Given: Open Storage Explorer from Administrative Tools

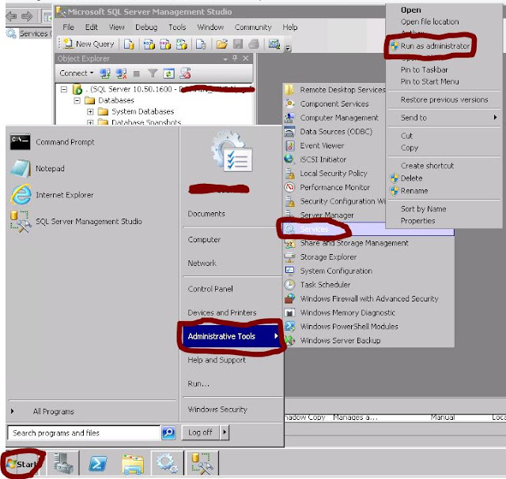Looking at the screenshot, I should coord(328,257).
